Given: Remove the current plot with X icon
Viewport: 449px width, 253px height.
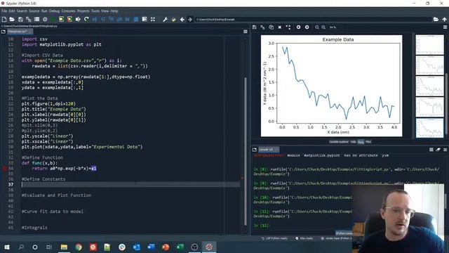Looking at the screenshot, I should coord(280,27).
